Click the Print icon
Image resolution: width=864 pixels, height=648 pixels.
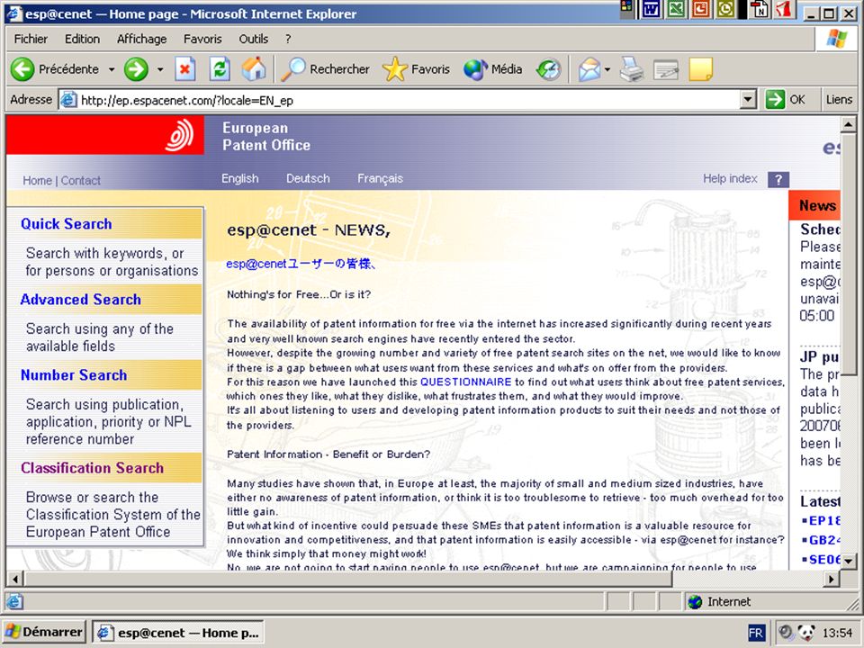[632, 69]
